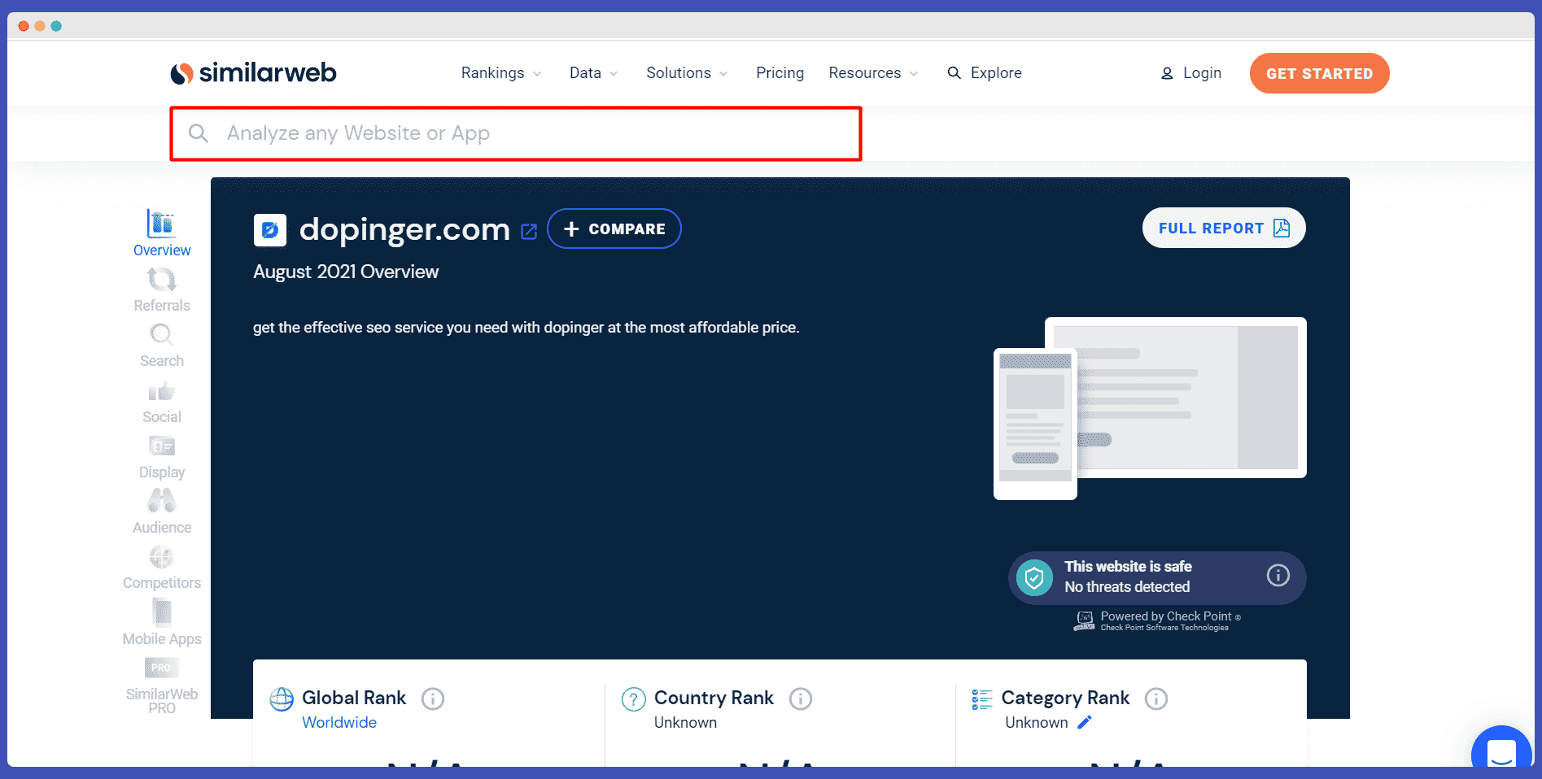This screenshot has height=779, width=1542.
Task: Open the Social sidebar section
Action: click(x=162, y=402)
